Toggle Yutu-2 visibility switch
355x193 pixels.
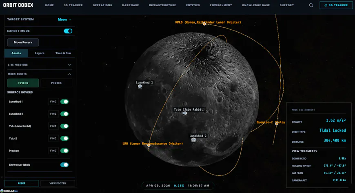click(64, 138)
